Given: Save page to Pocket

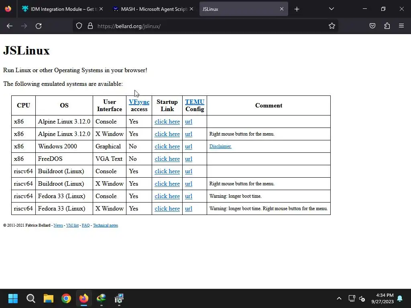Looking at the screenshot, I should click(372, 26).
